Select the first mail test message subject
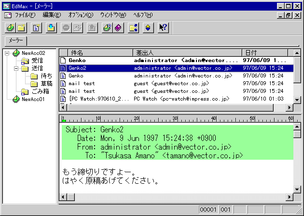 [82, 83]
